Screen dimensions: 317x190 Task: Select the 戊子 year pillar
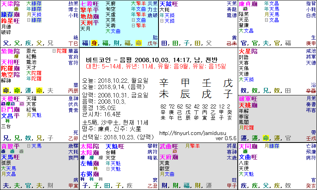(228, 88)
